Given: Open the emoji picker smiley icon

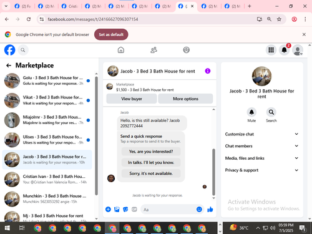Looking at the screenshot, I should click(199, 209).
